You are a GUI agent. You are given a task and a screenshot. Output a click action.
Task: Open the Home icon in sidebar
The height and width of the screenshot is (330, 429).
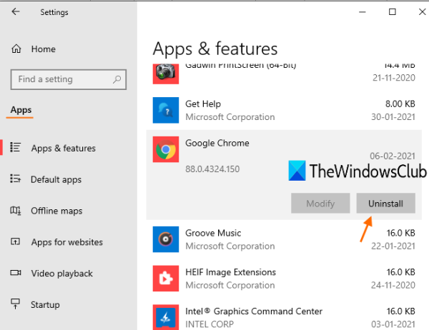pos(16,49)
